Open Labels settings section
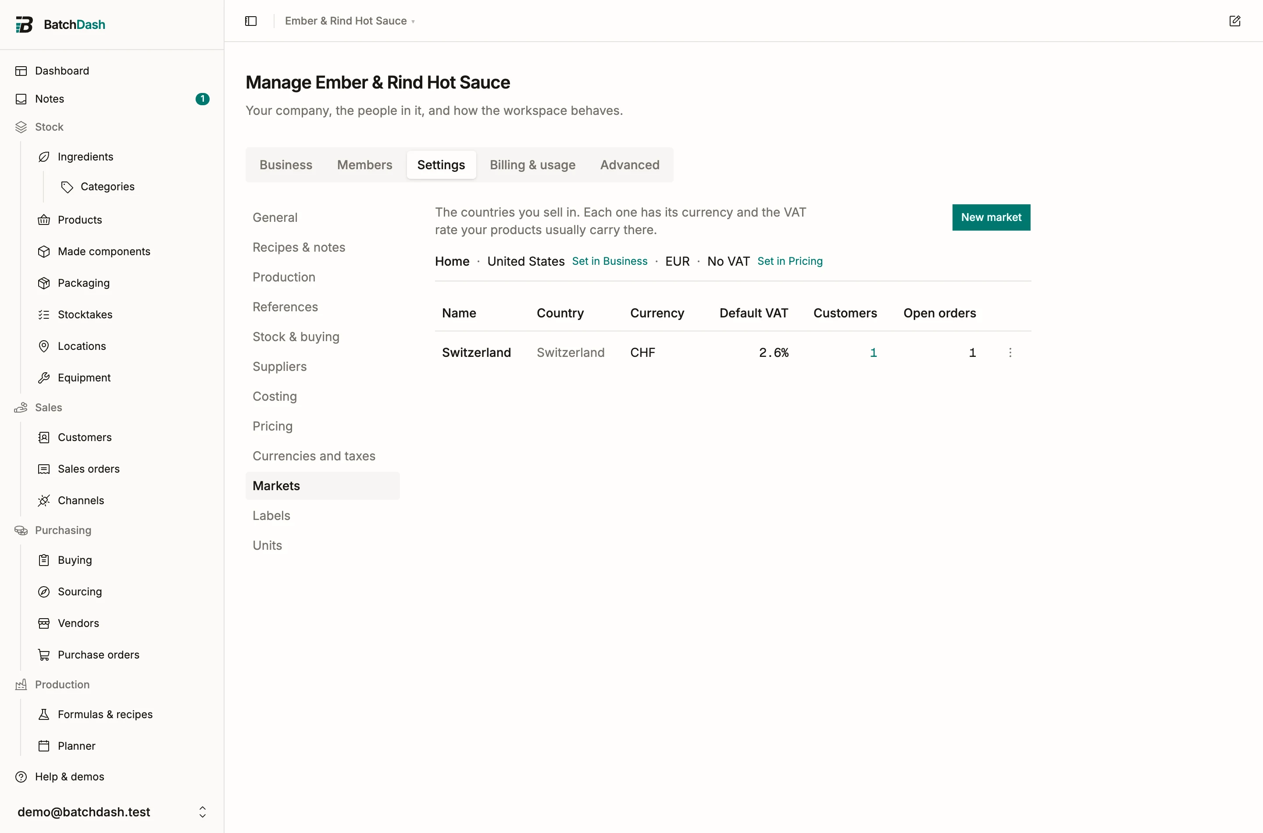1263x833 pixels. (322, 515)
